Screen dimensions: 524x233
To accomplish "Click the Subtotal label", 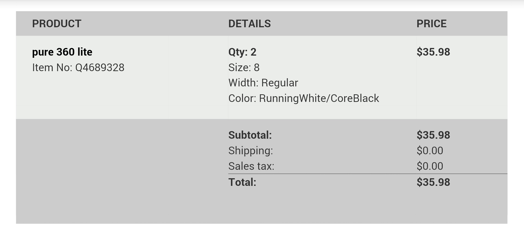I will click(250, 135).
